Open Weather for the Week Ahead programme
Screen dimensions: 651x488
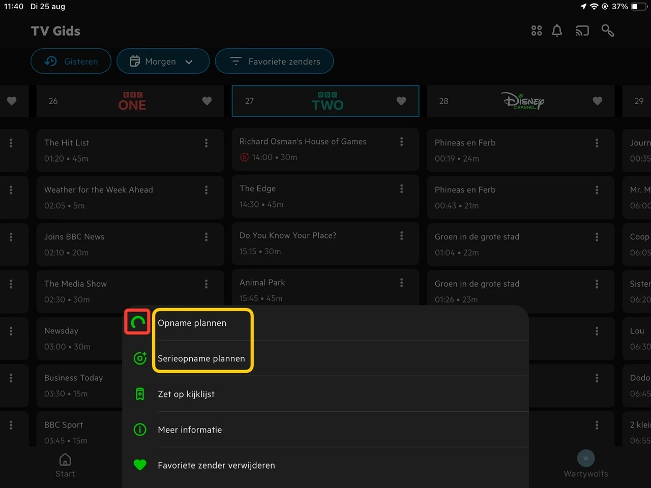130,197
